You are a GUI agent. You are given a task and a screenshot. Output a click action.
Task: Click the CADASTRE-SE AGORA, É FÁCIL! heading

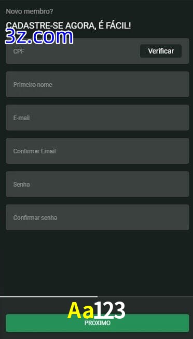point(68,25)
